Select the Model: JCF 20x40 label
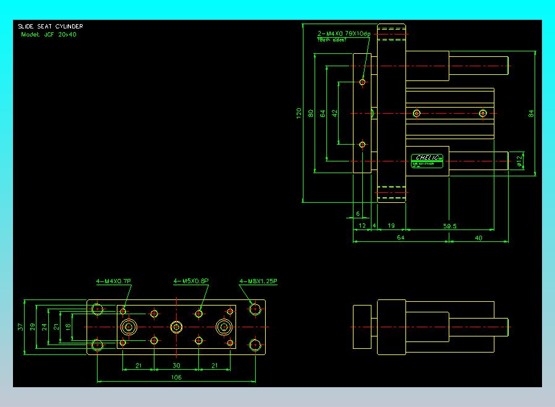The image size is (555, 407). [49, 35]
